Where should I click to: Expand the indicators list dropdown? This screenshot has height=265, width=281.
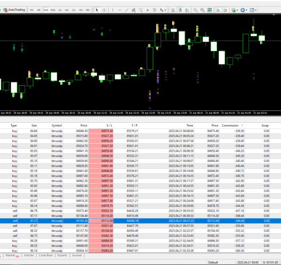[238, 9]
